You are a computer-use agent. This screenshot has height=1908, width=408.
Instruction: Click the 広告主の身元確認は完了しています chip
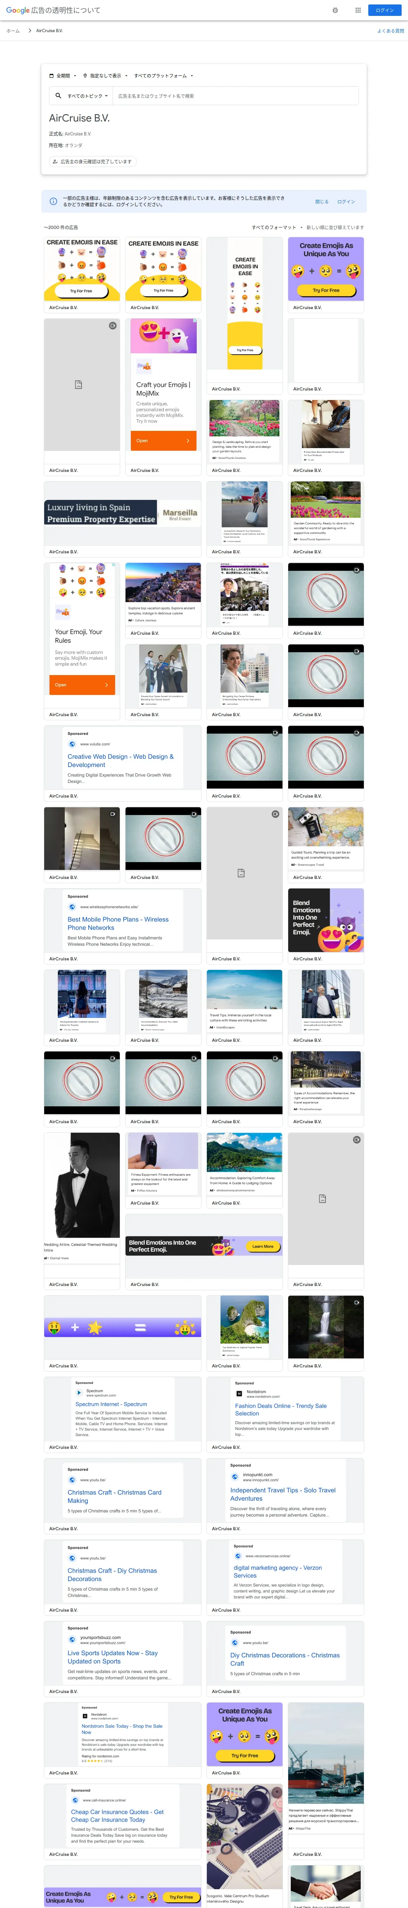click(92, 162)
